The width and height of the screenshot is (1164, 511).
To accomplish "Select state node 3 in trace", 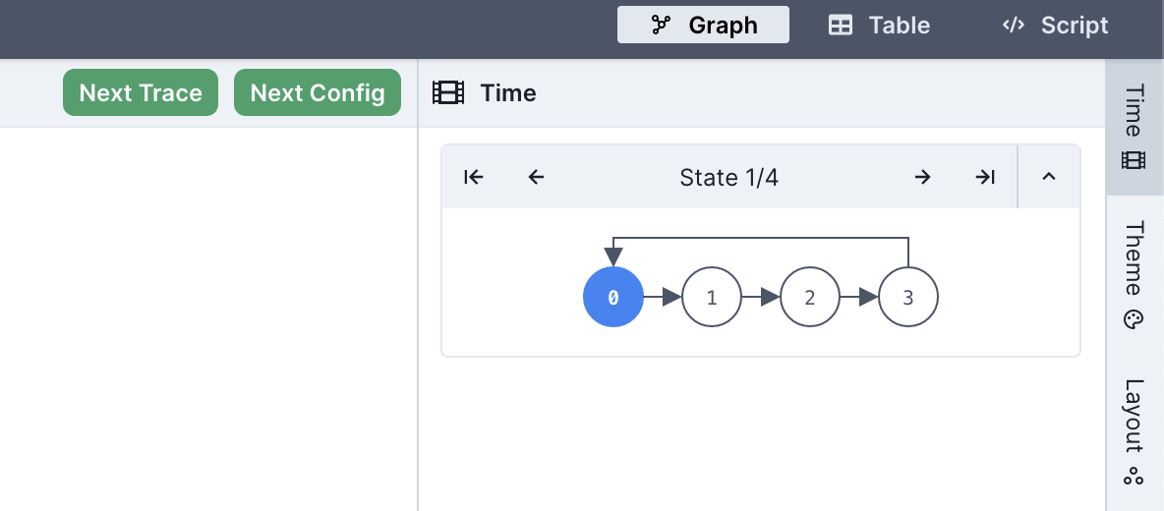I will pos(907,298).
